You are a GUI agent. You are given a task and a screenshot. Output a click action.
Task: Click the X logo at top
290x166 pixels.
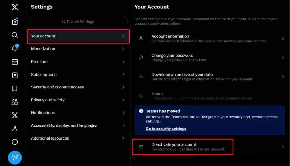15,7
